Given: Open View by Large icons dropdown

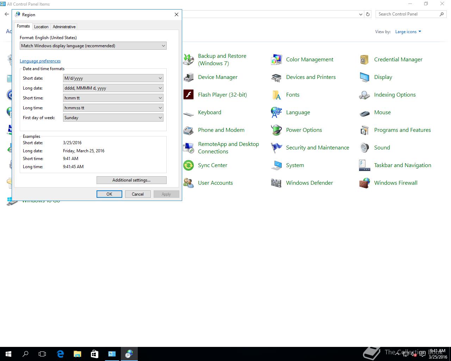Looking at the screenshot, I should coord(408,32).
